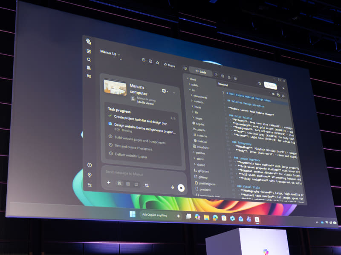Click the 'Ask Copilot anything' search box
Viewport: 341px width, 255px height.
click(160, 215)
